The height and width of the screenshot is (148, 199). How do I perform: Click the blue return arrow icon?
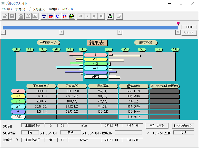point(44,16)
